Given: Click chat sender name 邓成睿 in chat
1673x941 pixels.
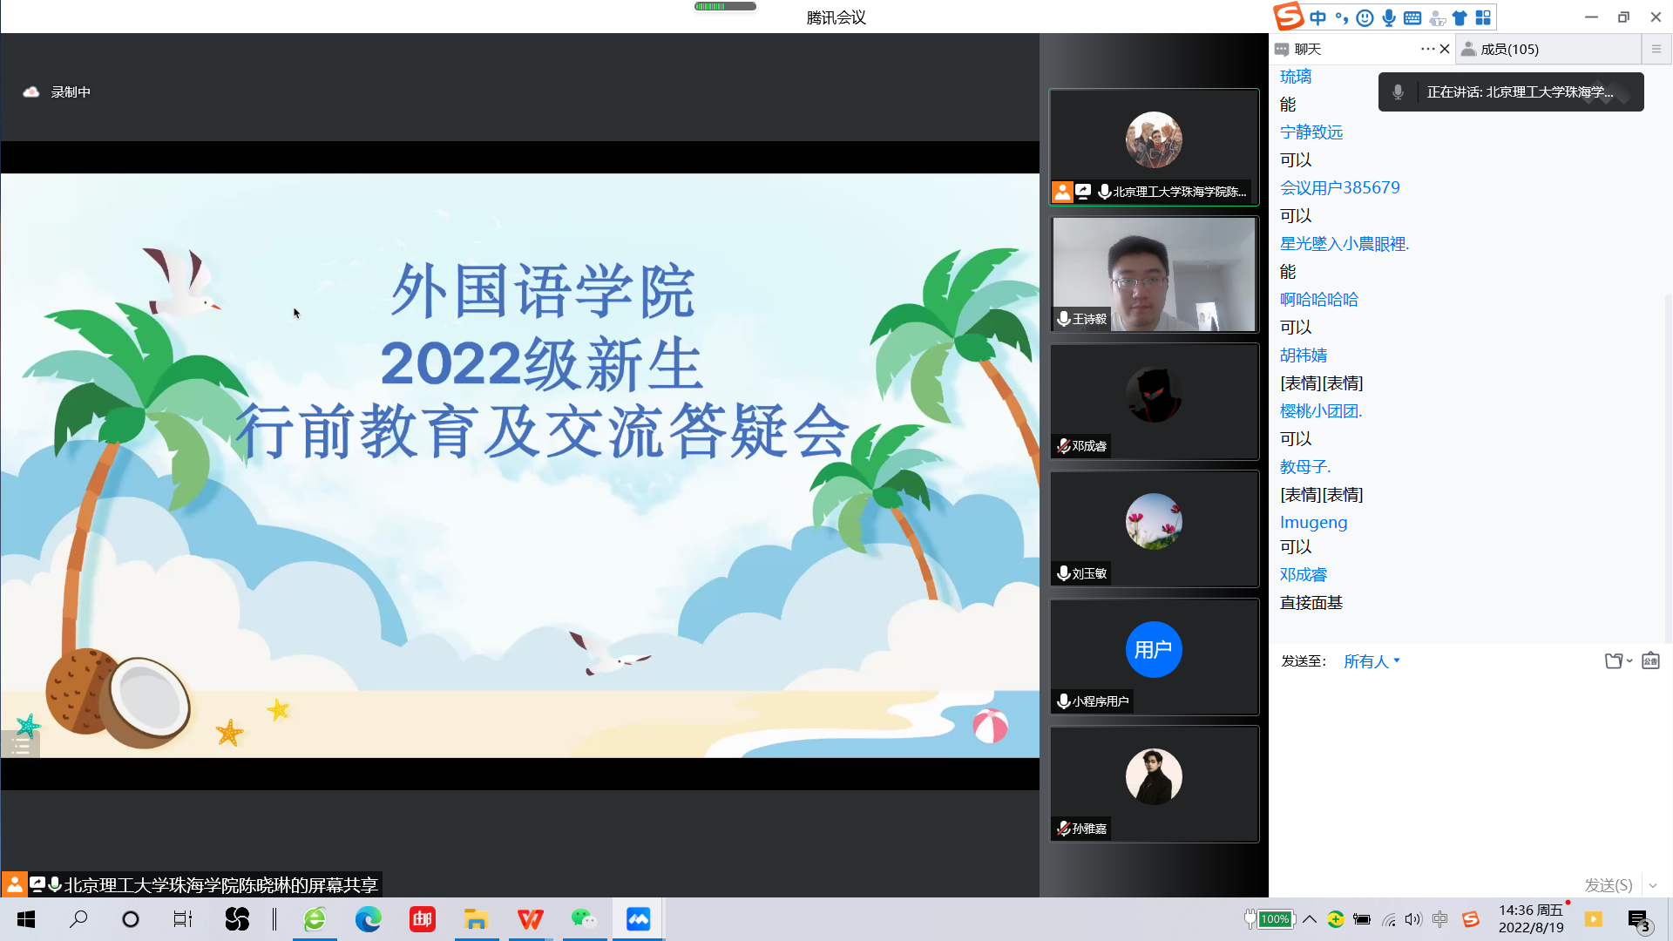Looking at the screenshot, I should 1304,575.
